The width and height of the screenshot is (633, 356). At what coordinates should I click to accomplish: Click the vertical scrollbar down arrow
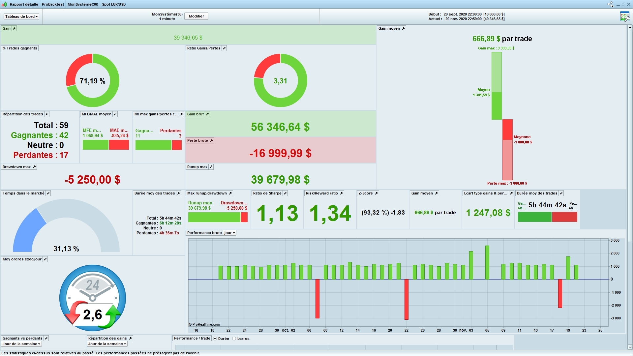(x=630, y=347)
